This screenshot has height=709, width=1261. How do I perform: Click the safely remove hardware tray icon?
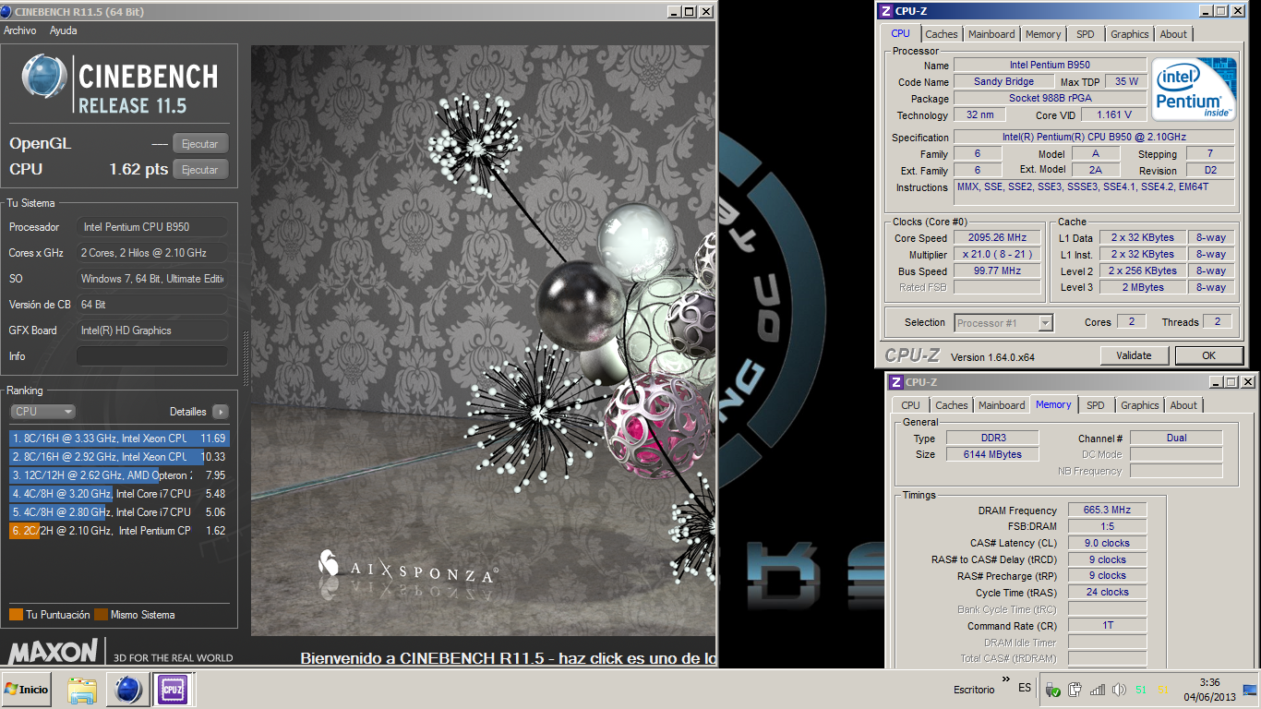coord(1053,690)
